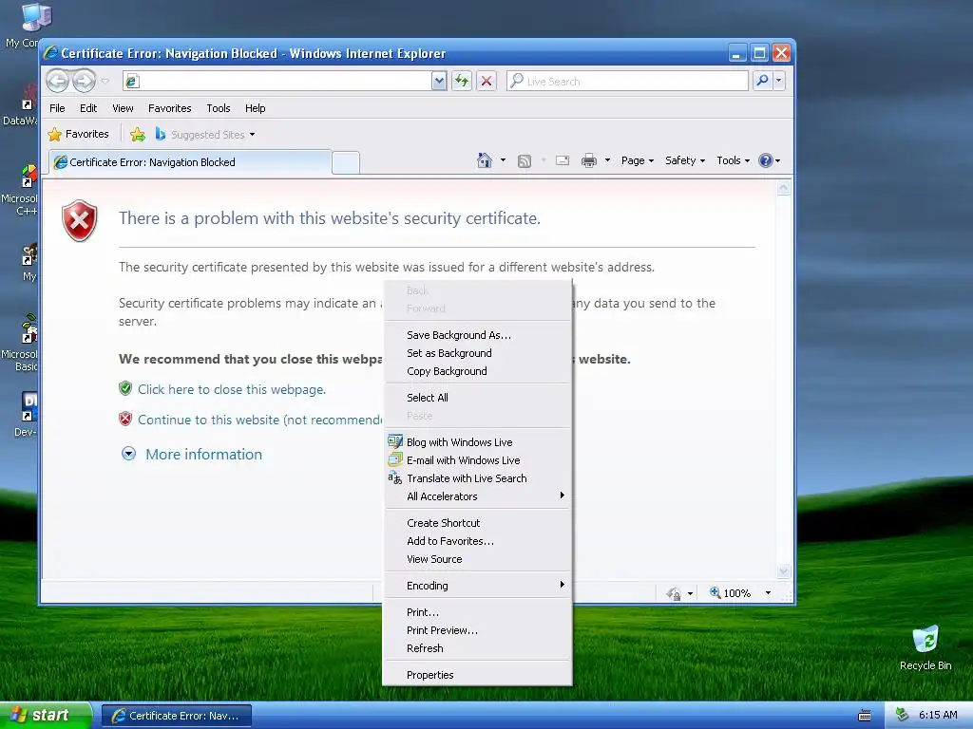Click the keyboard icon in taskbar
Image resolution: width=973 pixels, height=729 pixels.
865,716
